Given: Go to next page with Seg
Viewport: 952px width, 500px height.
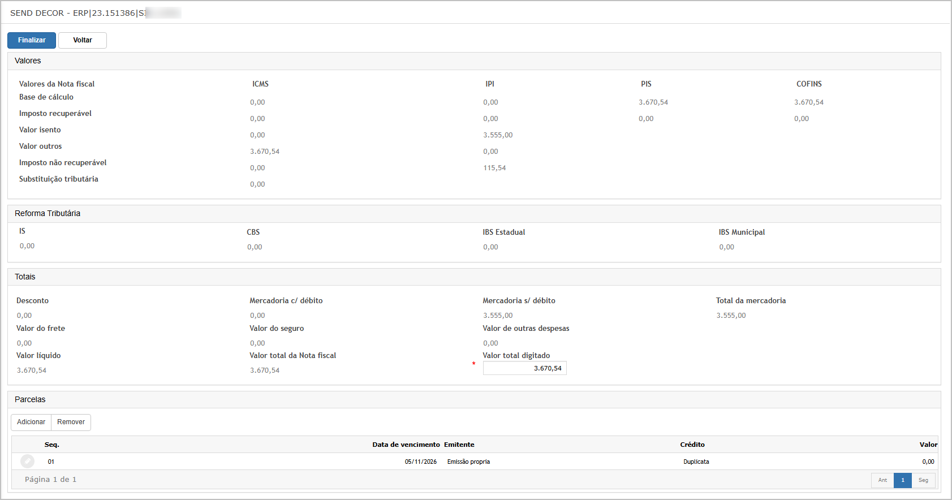Looking at the screenshot, I should coord(923,480).
